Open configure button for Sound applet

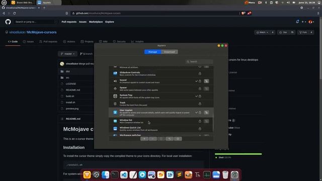[206, 81]
